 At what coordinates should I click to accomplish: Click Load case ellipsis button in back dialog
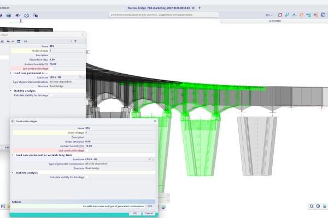pos(84,77)
